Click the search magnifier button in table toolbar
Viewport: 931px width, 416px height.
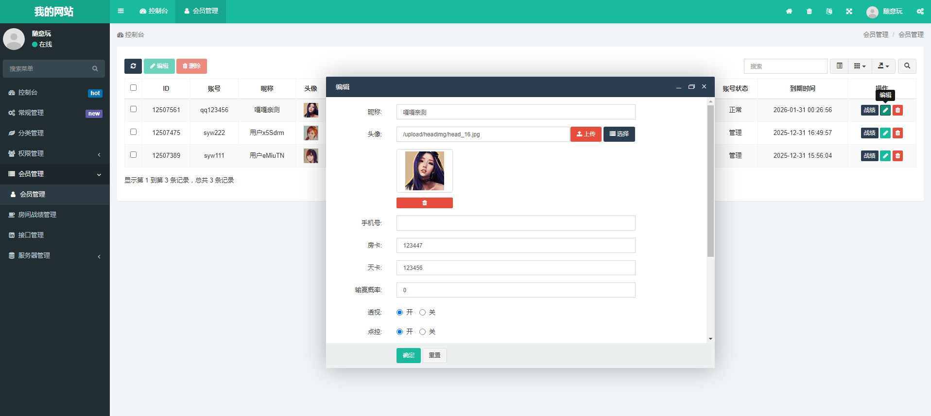click(907, 66)
